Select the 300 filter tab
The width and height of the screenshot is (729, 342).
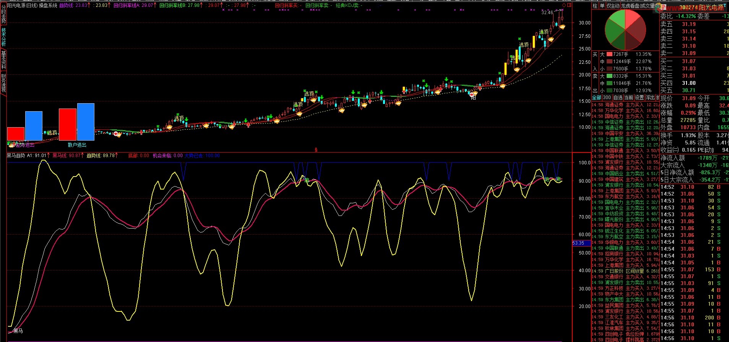point(607,98)
